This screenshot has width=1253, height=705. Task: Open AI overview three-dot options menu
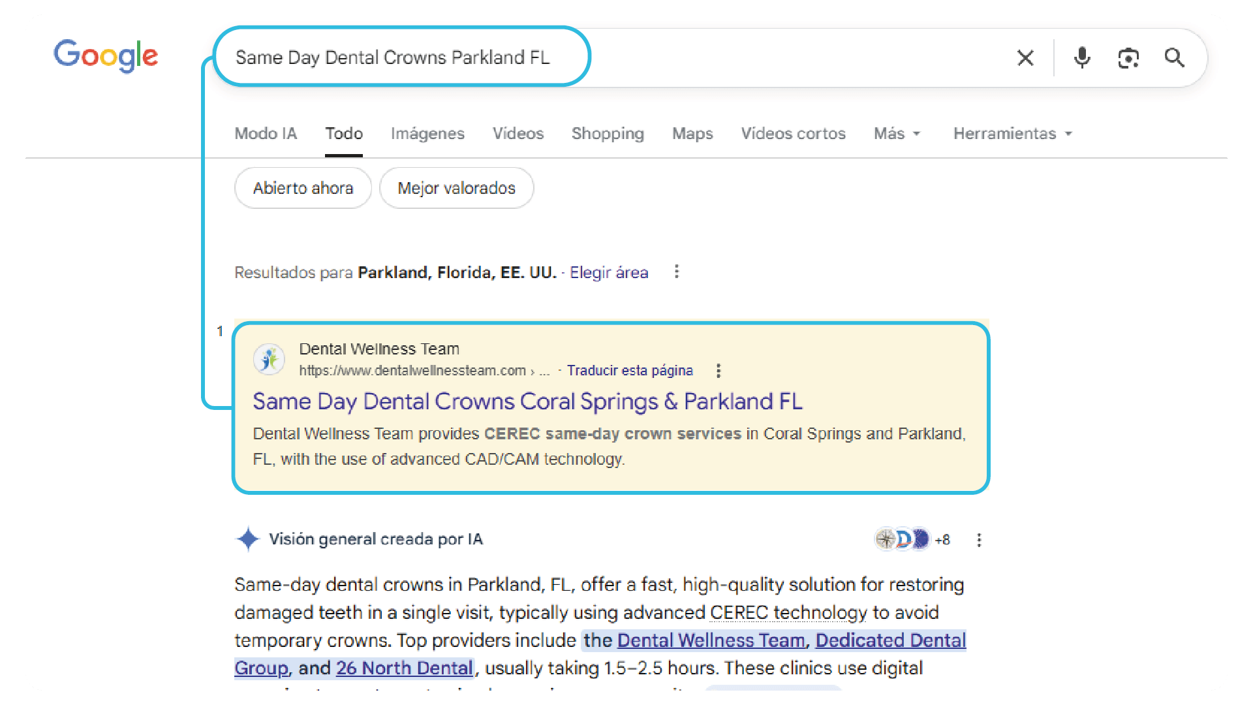click(979, 540)
